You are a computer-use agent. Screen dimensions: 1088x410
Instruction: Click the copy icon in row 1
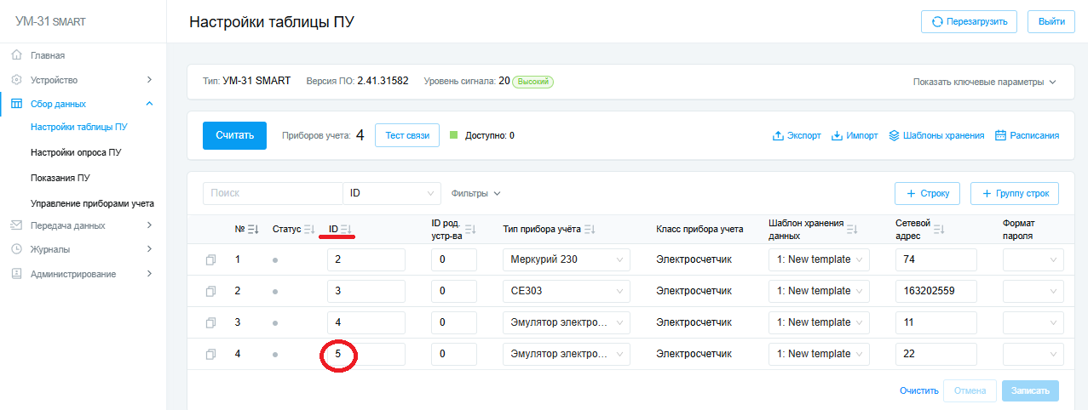tap(211, 259)
